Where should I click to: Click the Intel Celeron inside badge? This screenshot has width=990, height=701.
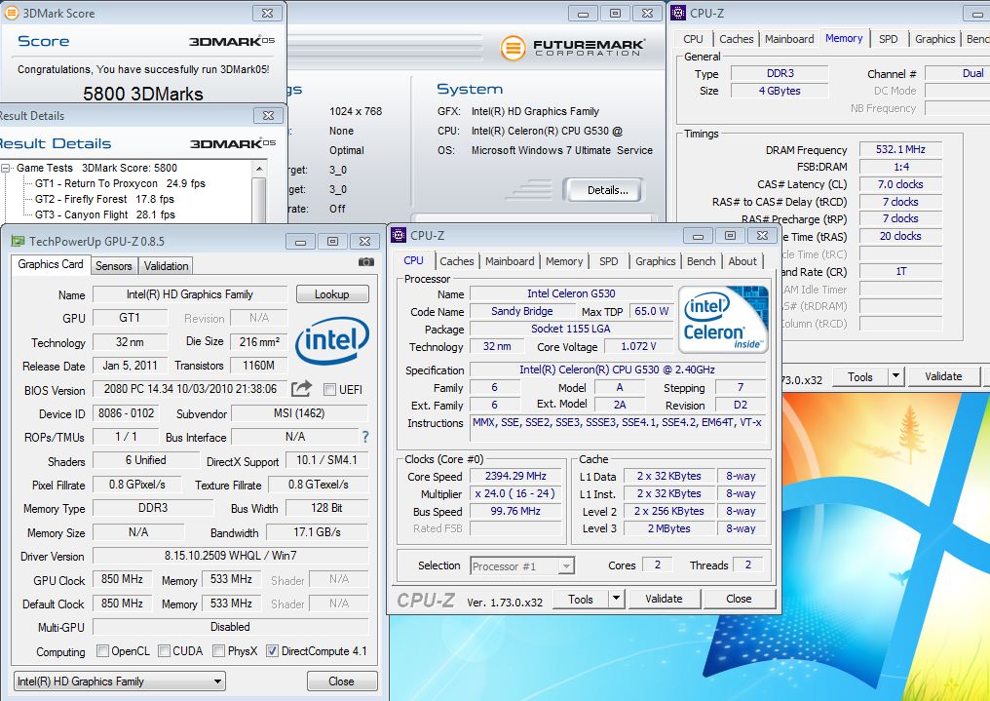(x=723, y=319)
